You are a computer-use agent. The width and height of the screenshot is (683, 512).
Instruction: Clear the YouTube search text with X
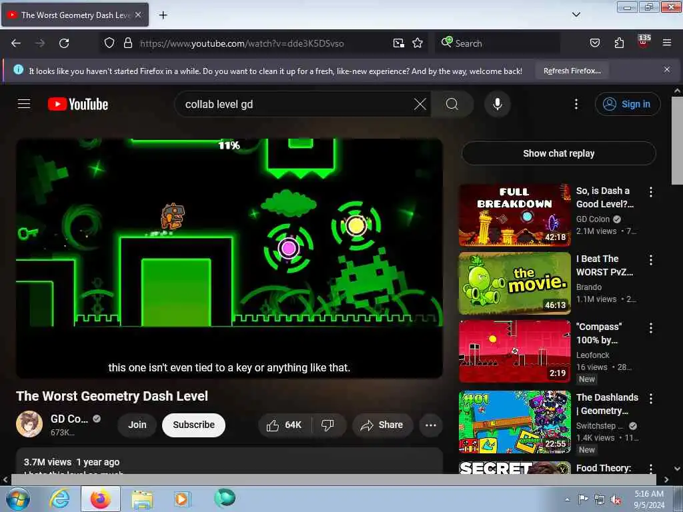click(x=420, y=104)
